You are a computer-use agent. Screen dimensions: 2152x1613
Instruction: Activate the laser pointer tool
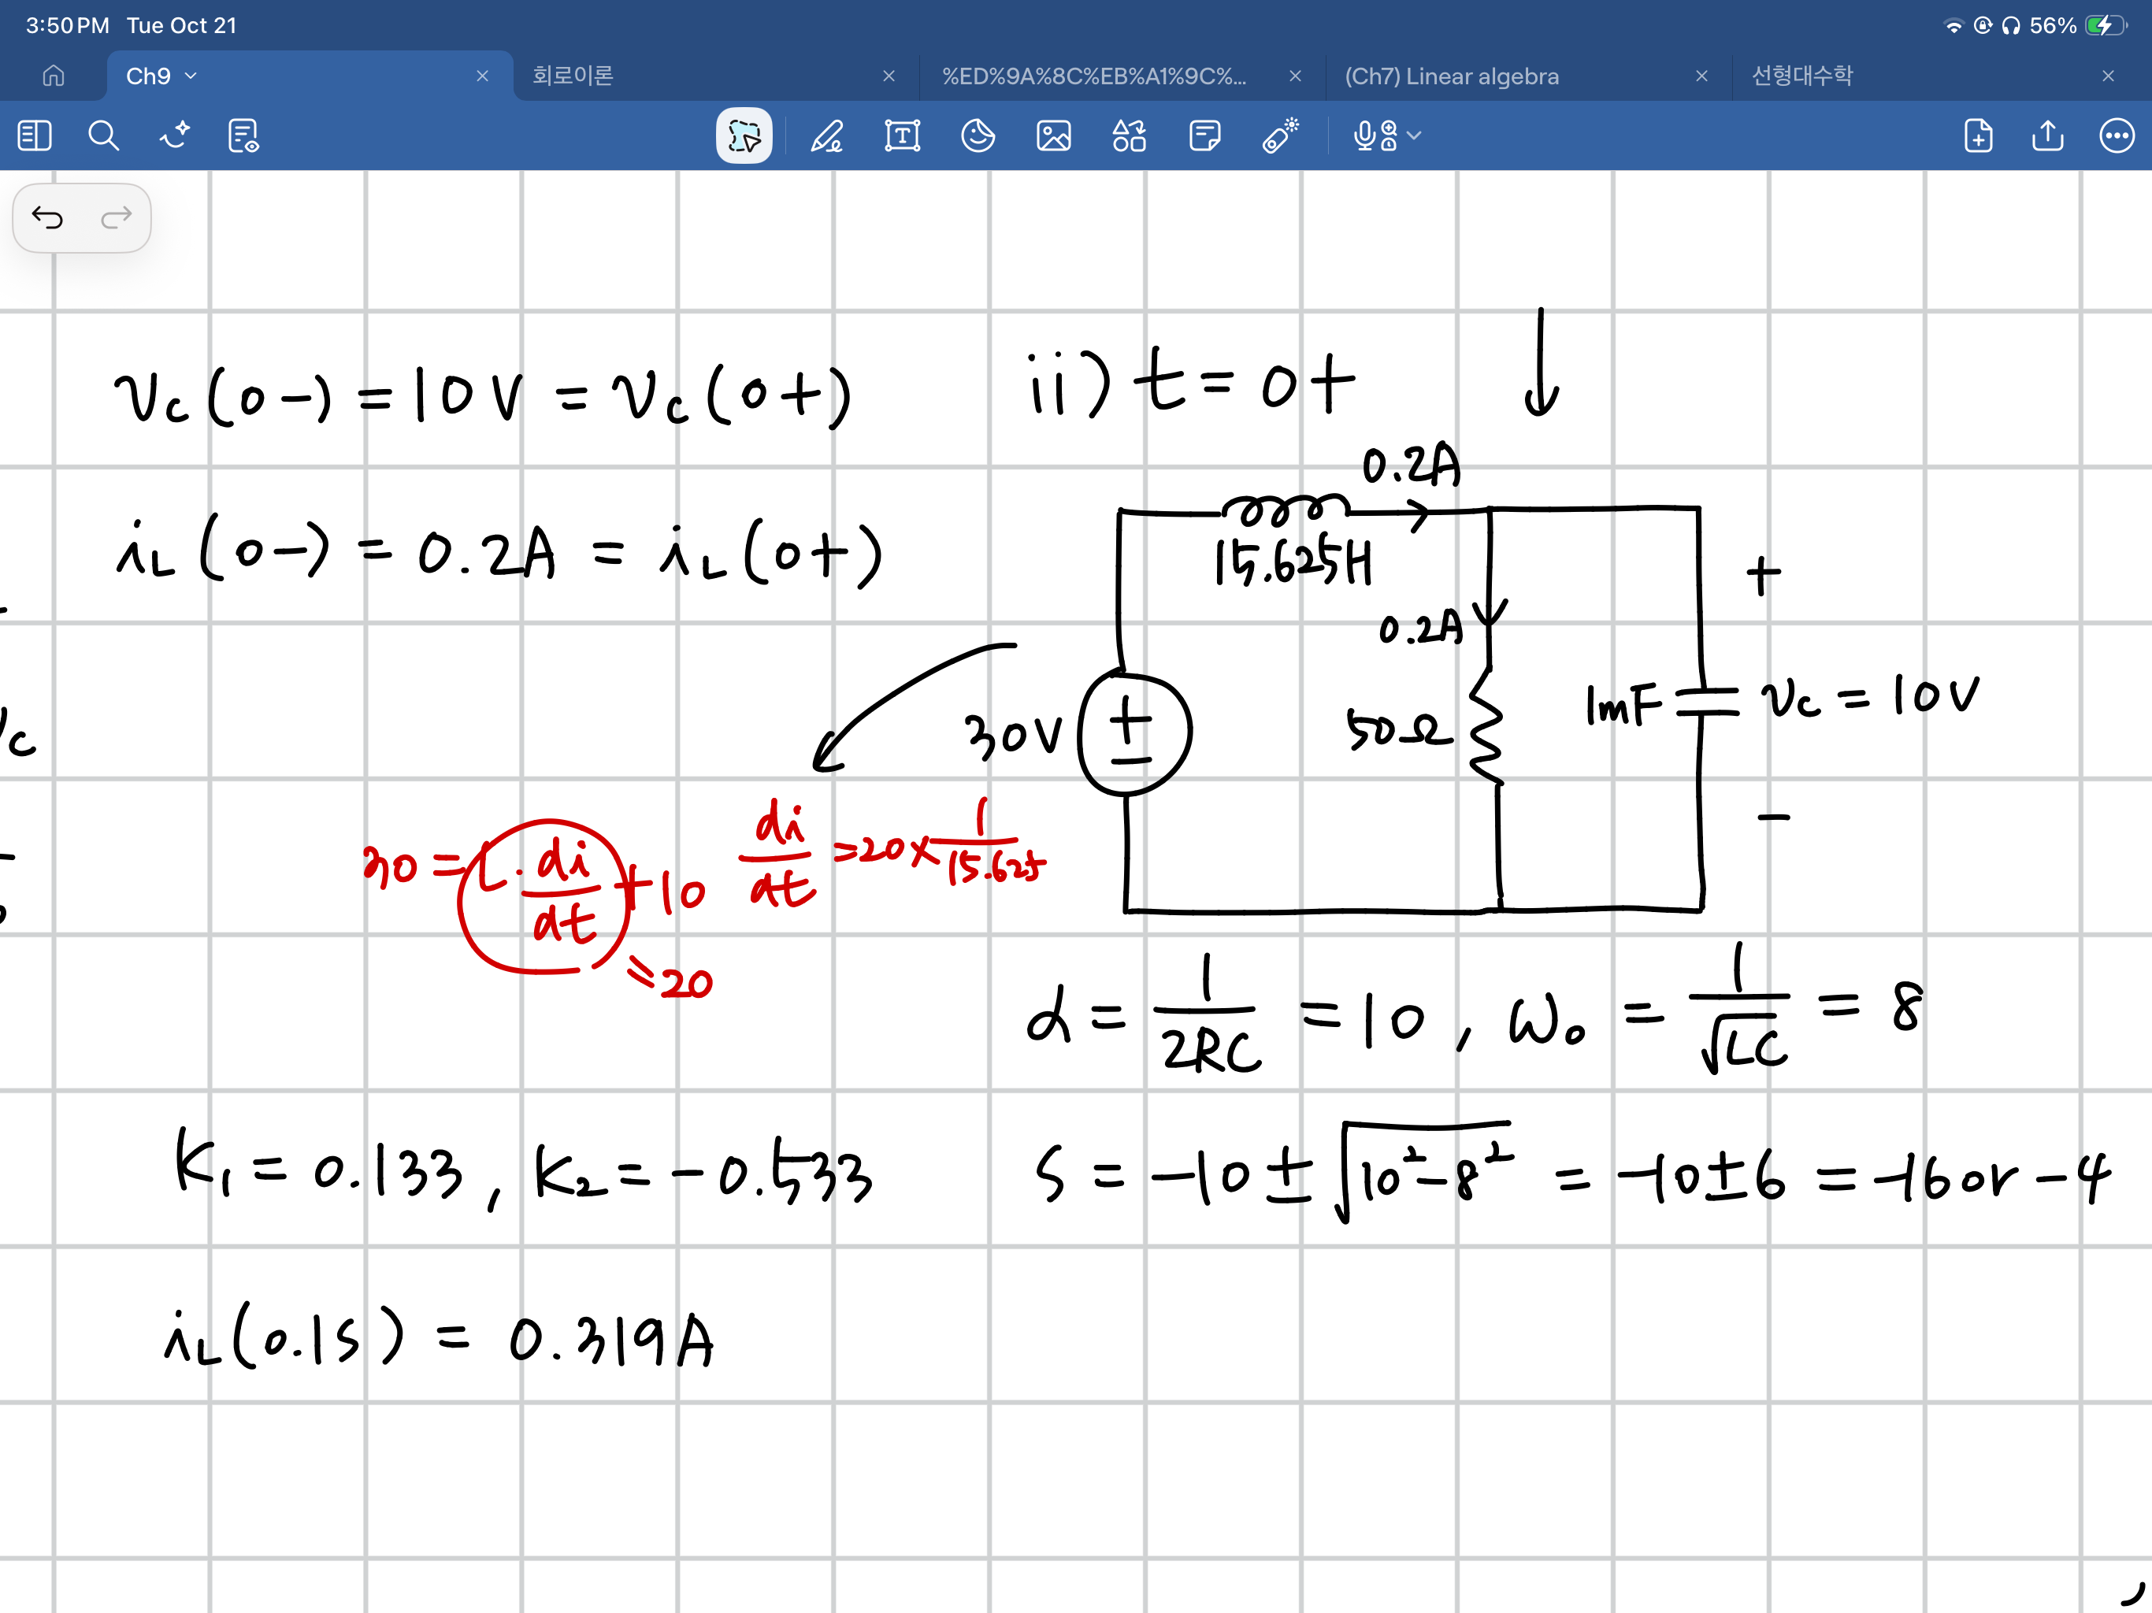[1280, 135]
